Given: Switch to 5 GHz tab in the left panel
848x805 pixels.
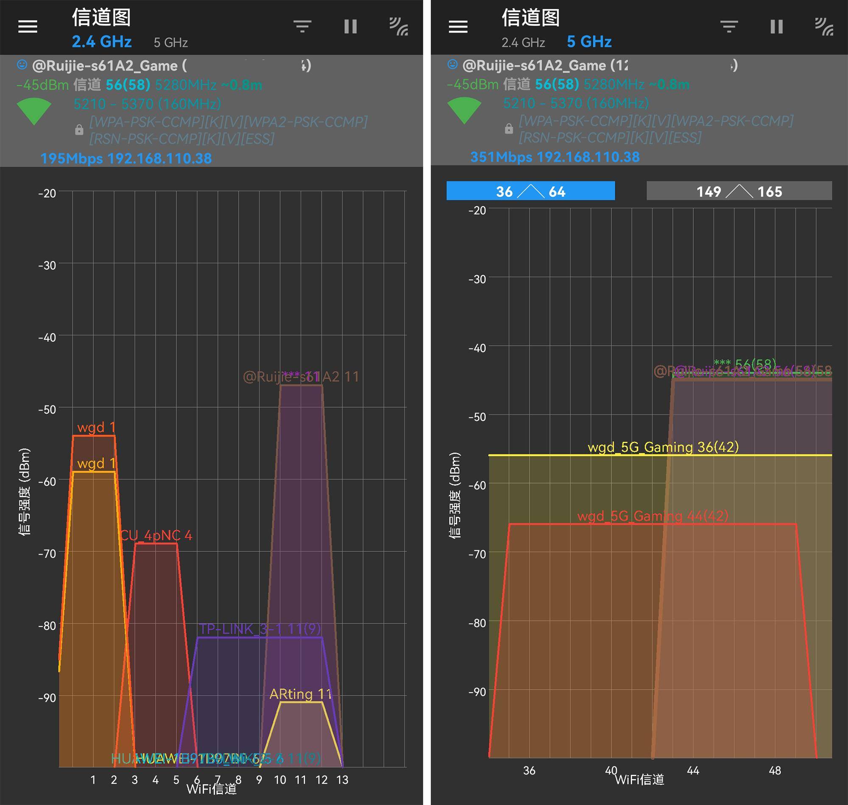Looking at the screenshot, I should 171,42.
